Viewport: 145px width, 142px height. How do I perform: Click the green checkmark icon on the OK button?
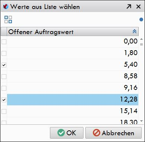(61, 133)
